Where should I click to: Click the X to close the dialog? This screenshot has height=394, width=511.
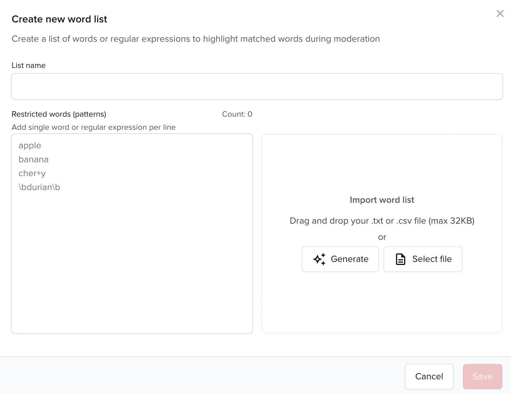[500, 14]
